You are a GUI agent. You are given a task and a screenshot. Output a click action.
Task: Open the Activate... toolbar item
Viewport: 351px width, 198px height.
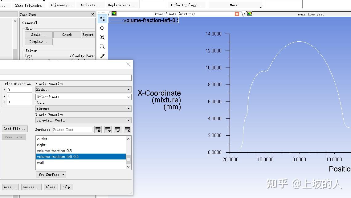(x=90, y=5)
